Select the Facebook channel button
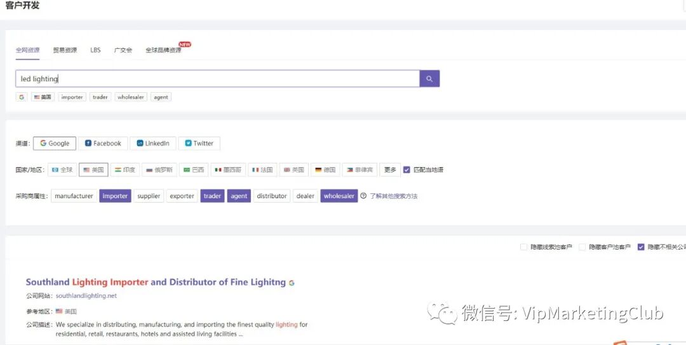686x345 pixels. tap(104, 143)
